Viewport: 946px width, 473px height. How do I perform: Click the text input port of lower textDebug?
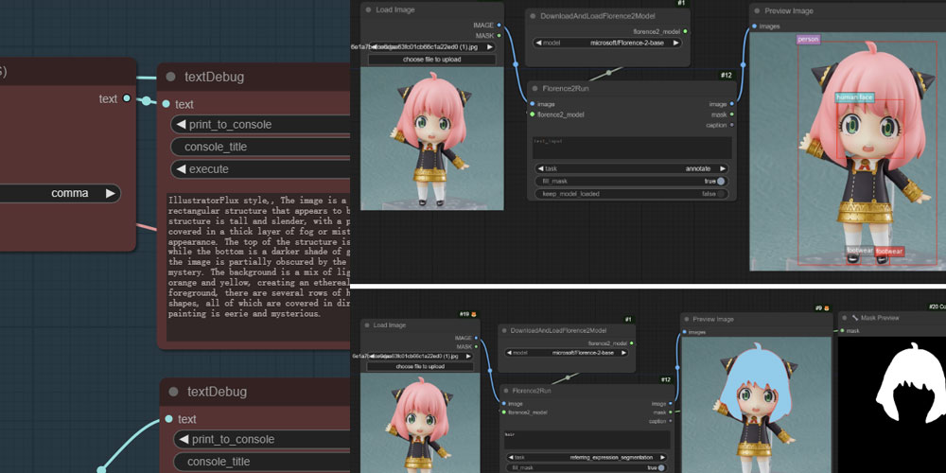(x=168, y=419)
